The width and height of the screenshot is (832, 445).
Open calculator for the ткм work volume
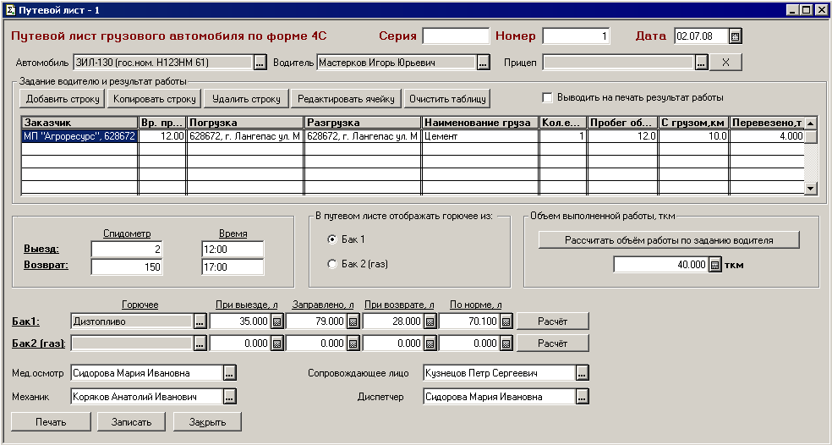pos(714,265)
